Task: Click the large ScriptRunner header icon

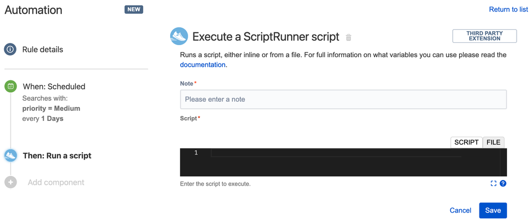Action: [x=179, y=37]
